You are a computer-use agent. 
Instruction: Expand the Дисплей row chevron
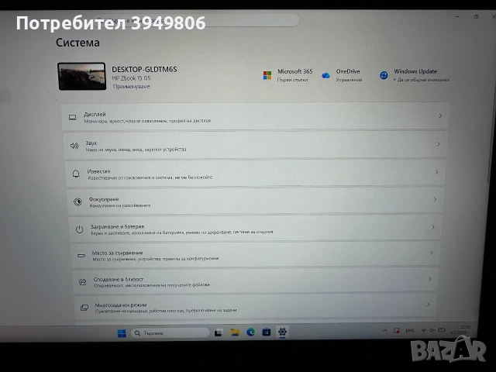coord(440,115)
